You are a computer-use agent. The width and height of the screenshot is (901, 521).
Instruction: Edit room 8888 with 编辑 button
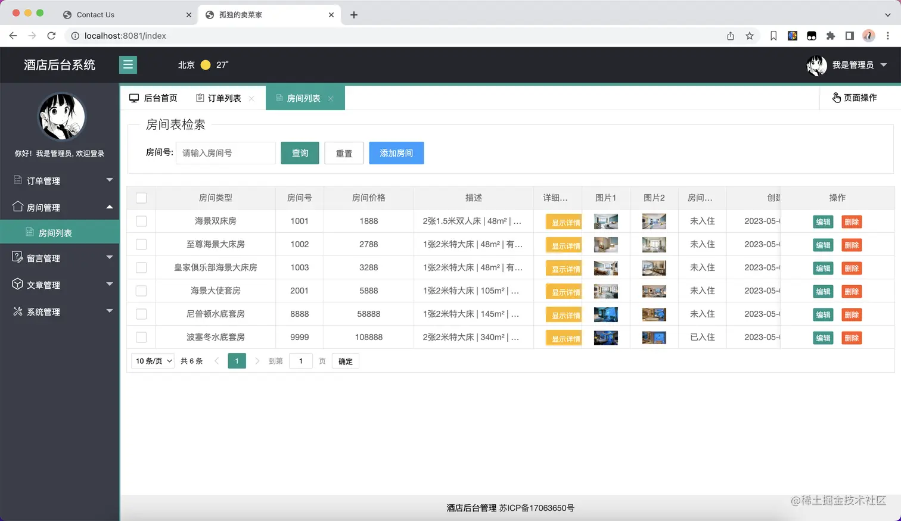pyautogui.click(x=823, y=314)
